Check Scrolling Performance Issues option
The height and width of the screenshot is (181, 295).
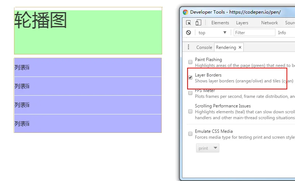tap(190, 111)
